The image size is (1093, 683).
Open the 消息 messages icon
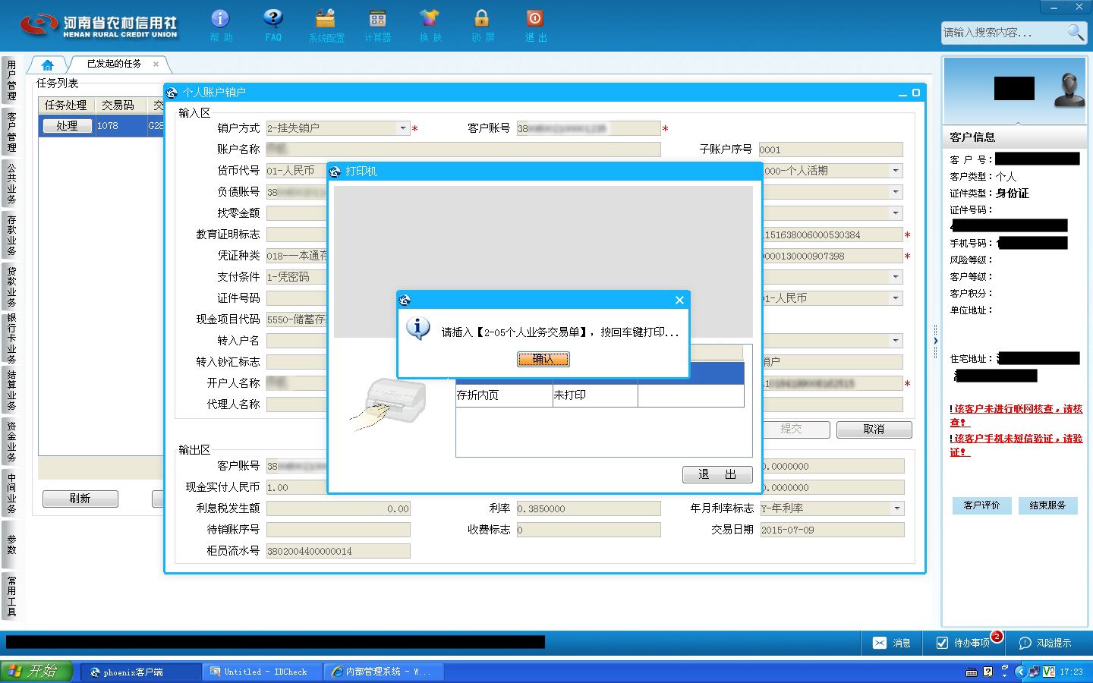point(892,643)
